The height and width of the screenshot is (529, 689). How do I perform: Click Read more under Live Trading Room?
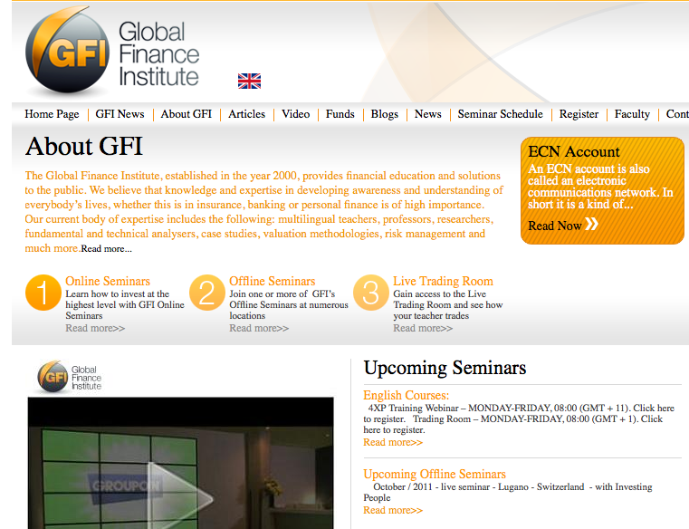coord(423,328)
